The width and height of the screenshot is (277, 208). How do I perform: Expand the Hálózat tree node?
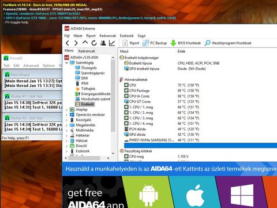point(66,141)
